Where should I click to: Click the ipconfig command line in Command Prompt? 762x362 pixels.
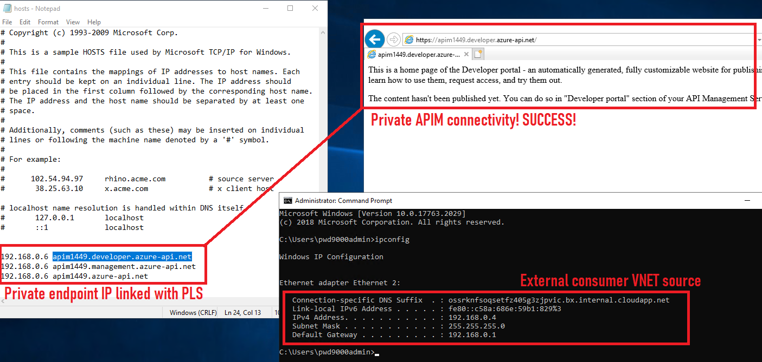[x=344, y=239]
